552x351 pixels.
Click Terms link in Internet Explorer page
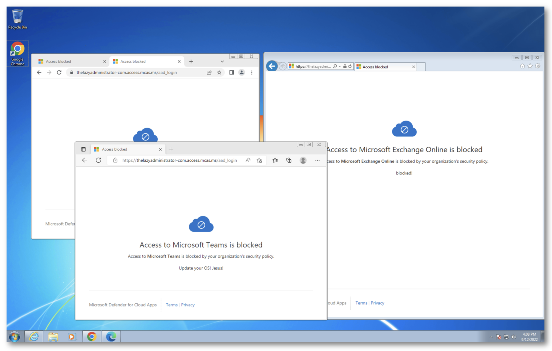tap(361, 303)
